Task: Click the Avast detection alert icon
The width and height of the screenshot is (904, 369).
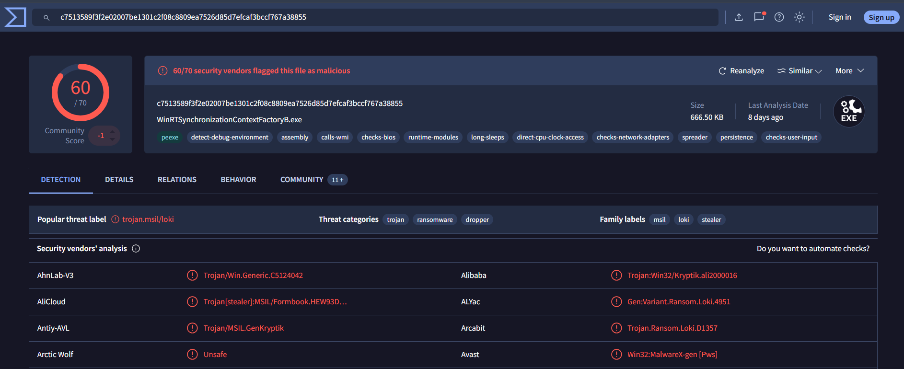Action: pyautogui.click(x=616, y=355)
